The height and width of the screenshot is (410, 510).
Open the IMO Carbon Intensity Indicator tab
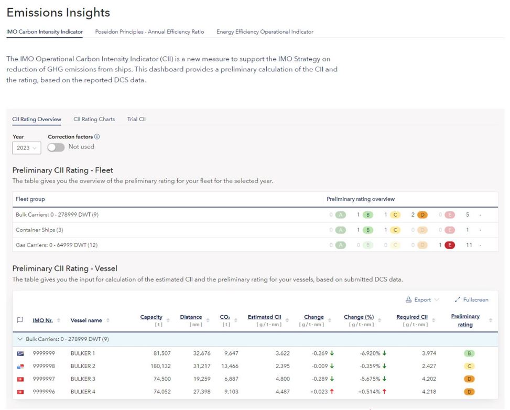coord(45,31)
